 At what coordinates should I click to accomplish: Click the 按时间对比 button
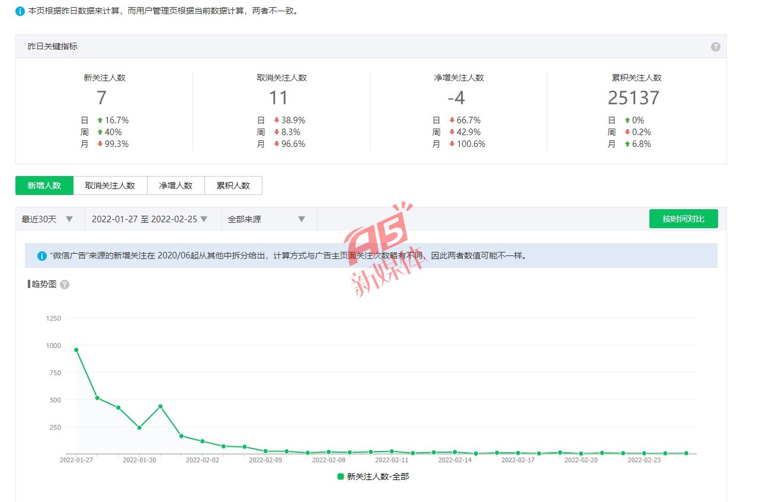tap(683, 219)
